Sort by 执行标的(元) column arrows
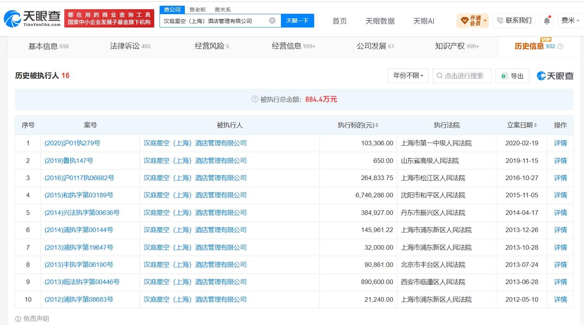The image size is (584, 325). pyautogui.click(x=377, y=125)
